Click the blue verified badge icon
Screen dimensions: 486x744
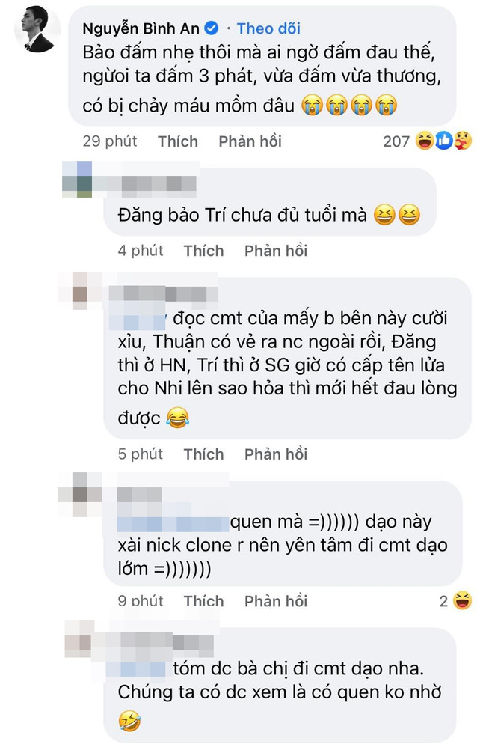click(x=212, y=28)
